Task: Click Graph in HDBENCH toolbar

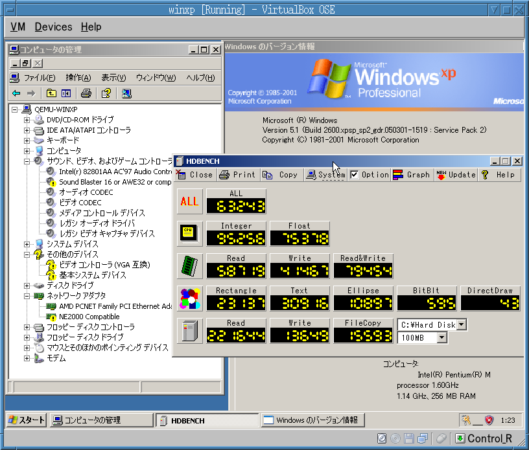Action: [x=412, y=175]
